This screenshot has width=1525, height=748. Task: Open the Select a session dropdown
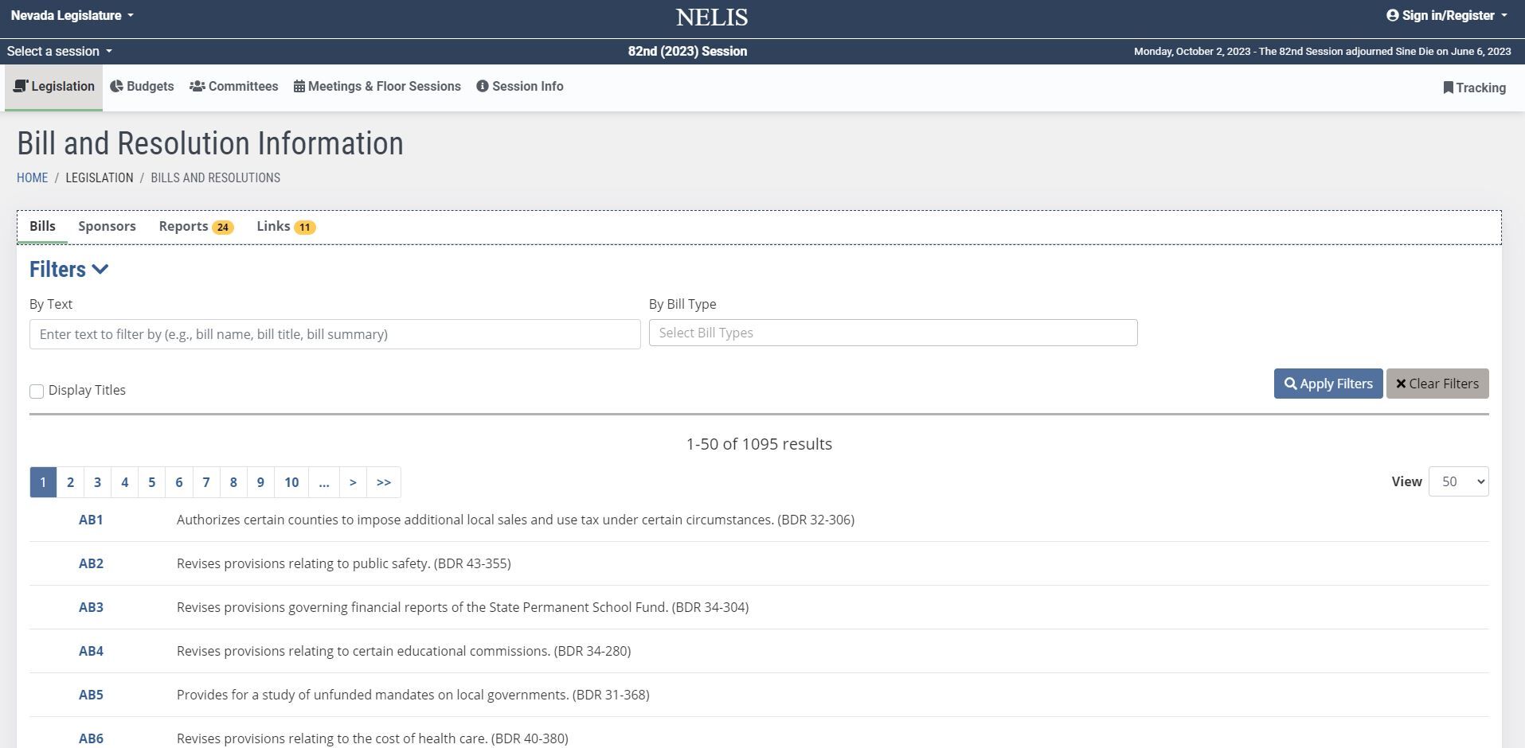pyautogui.click(x=60, y=51)
